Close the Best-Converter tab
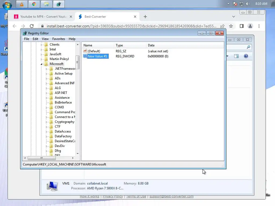The width and height of the screenshot is (275, 206). tap(135, 17)
